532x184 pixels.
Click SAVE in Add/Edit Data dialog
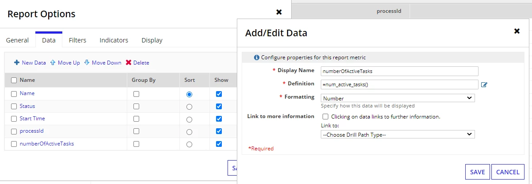(x=477, y=172)
